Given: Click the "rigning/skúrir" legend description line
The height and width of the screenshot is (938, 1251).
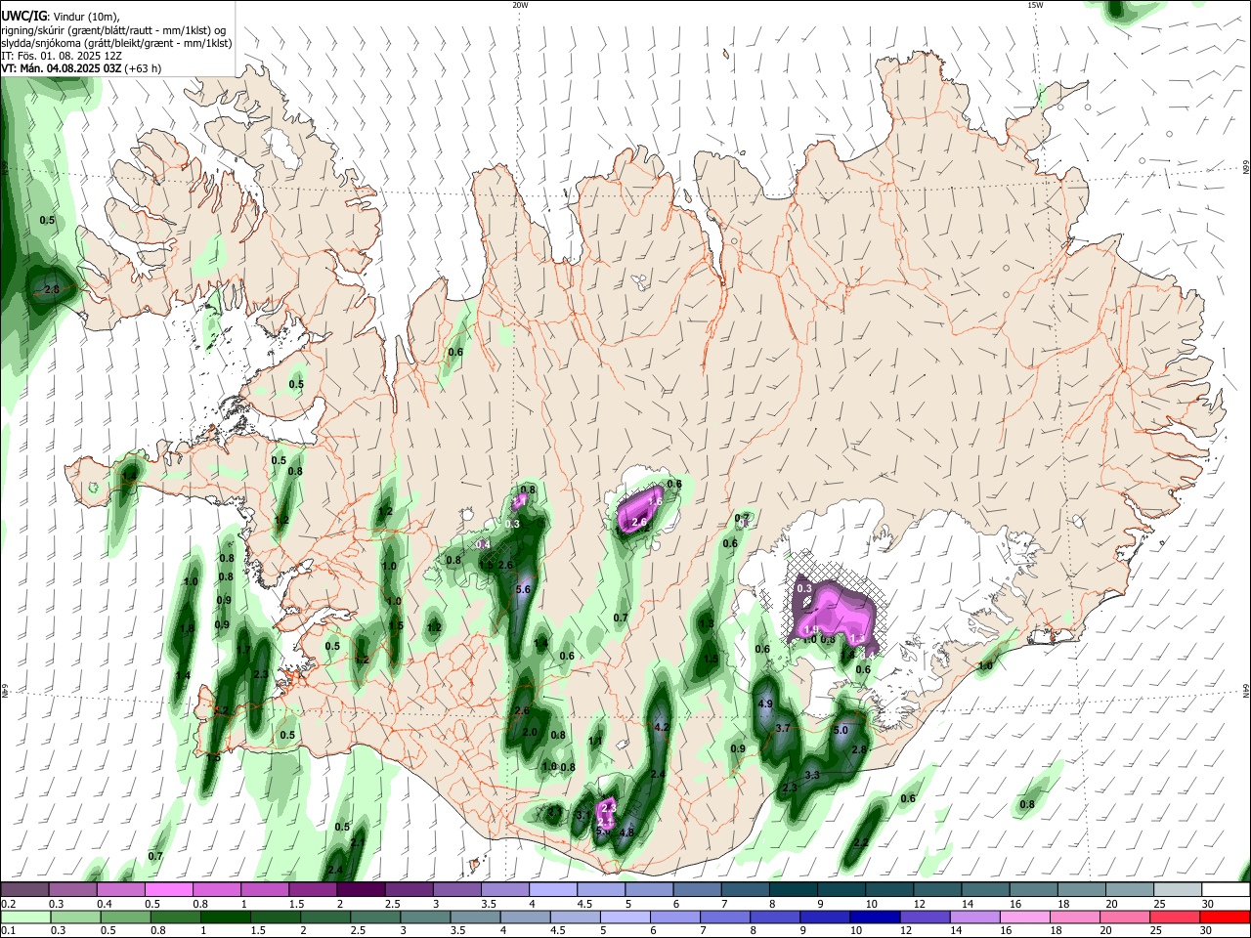Looking at the screenshot, I should coord(113,29).
